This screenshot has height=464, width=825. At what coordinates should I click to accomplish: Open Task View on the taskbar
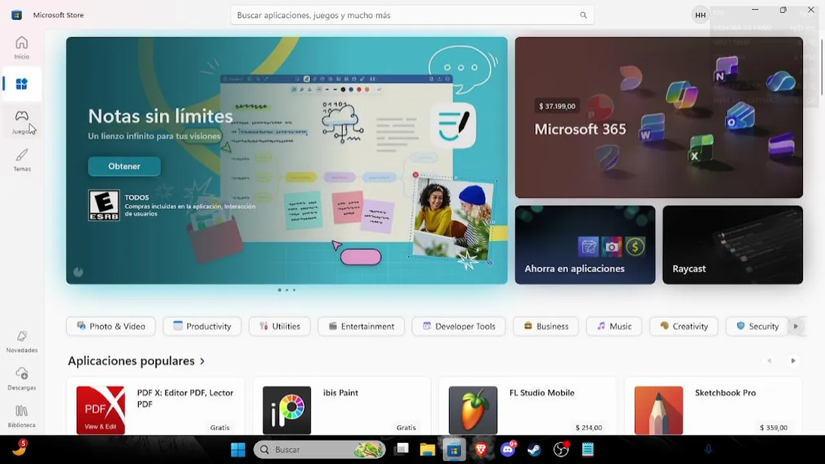[x=402, y=449]
